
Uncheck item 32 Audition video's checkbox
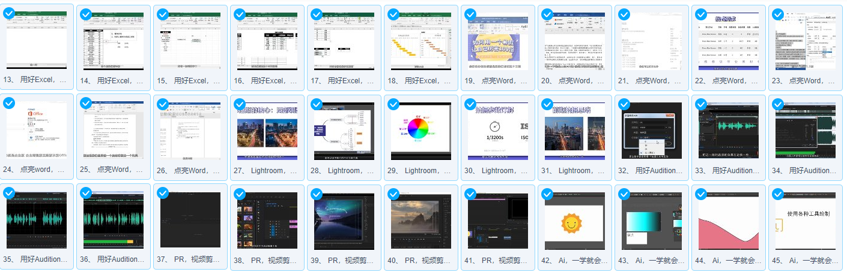(624, 104)
